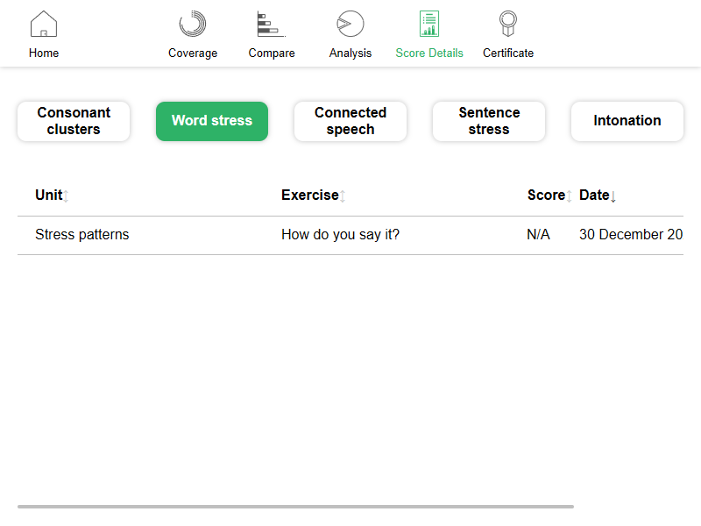The image size is (701, 526).
Task: Select the Intonation tab
Action: (627, 121)
